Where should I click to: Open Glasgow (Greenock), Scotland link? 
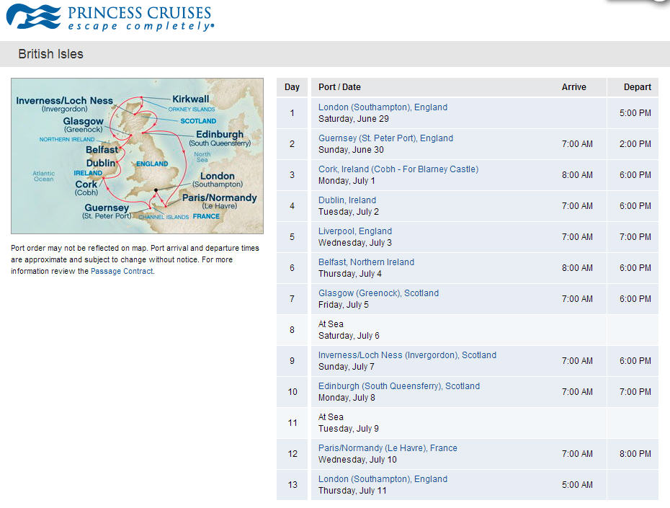(x=378, y=293)
